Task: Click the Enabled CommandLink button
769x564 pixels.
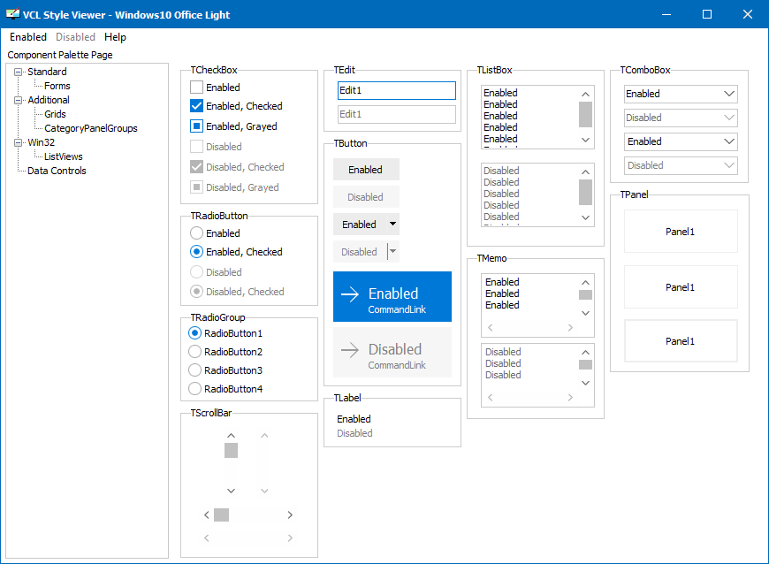Action: 392,297
